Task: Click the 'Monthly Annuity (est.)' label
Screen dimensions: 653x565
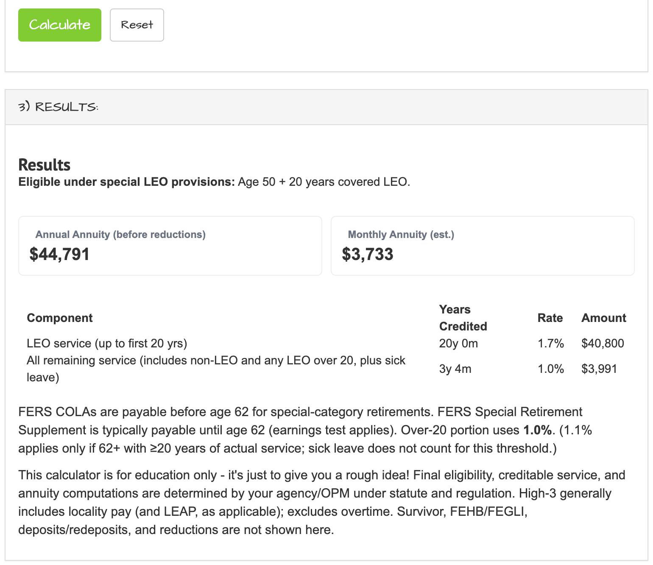Action: point(401,235)
